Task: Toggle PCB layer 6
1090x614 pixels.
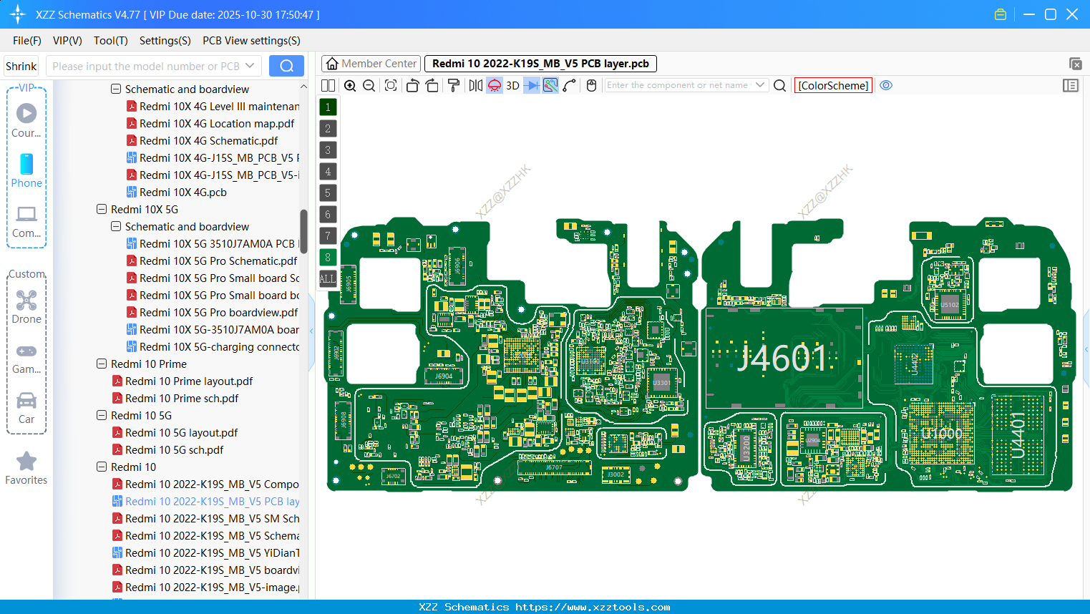Action: [x=328, y=215]
